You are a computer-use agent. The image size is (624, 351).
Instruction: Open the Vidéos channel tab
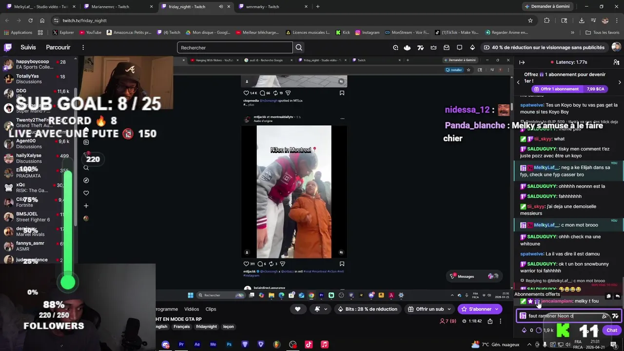pos(192,309)
